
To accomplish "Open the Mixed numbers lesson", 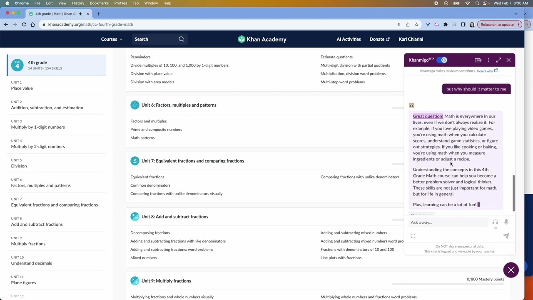I will 144,258.
